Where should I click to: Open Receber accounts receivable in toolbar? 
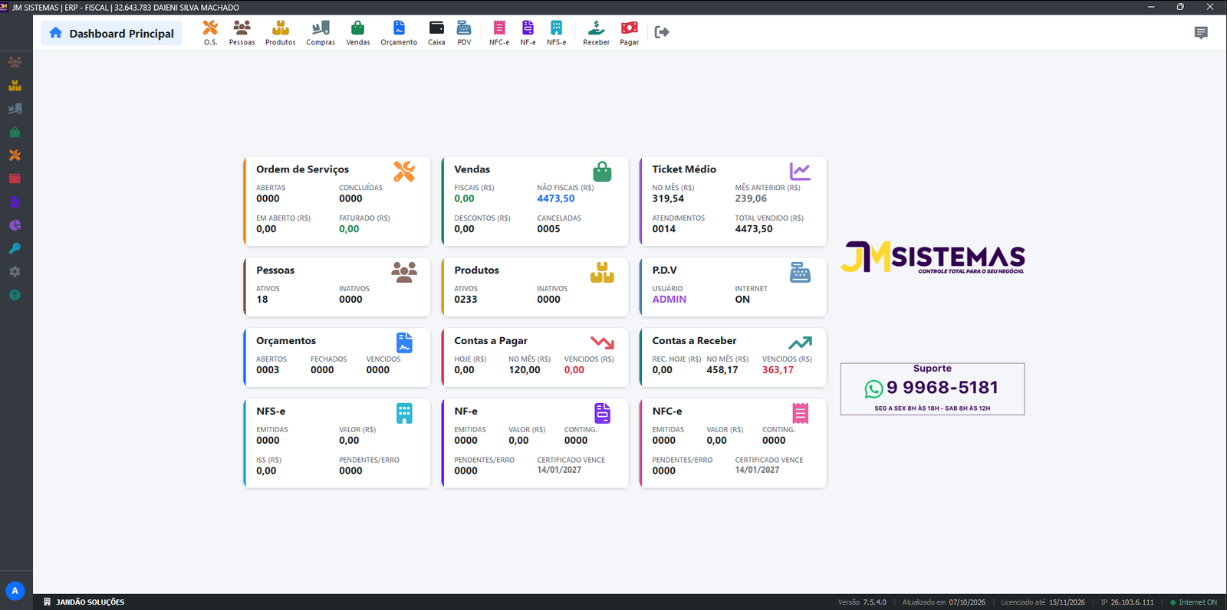click(x=596, y=32)
